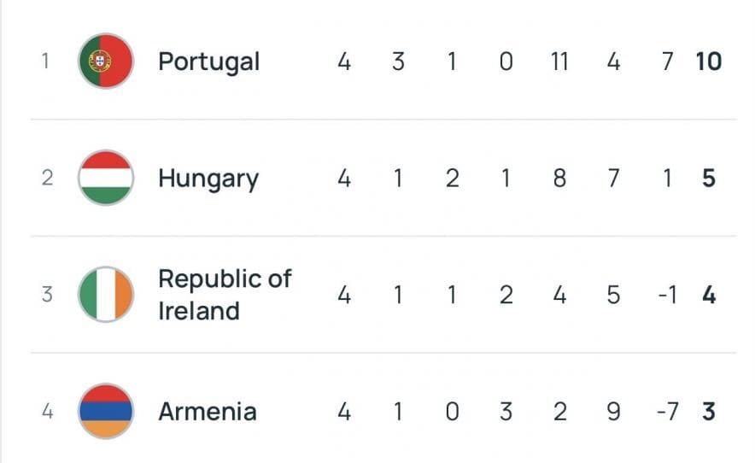Click the Armenia flag icon
755x463 pixels.
(106, 411)
